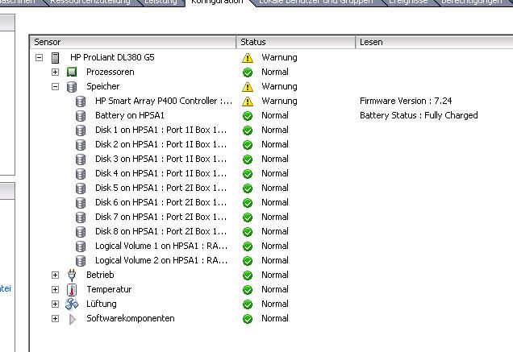The image size is (513, 352).
Task: Expand the Lüftung node
Action: pyautogui.click(x=56, y=304)
